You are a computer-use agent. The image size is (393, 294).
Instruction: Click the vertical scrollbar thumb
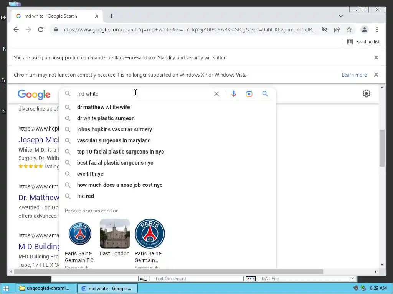[x=382, y=148]
